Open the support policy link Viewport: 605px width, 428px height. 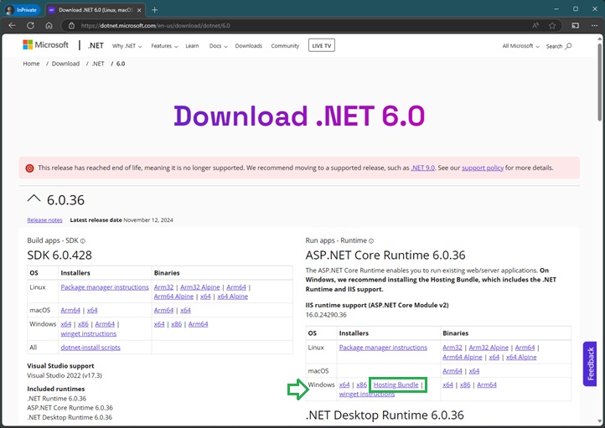[x=483, y=168]
